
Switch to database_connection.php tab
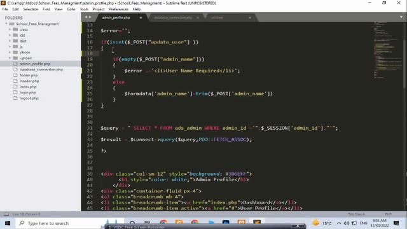click(173, 18)
